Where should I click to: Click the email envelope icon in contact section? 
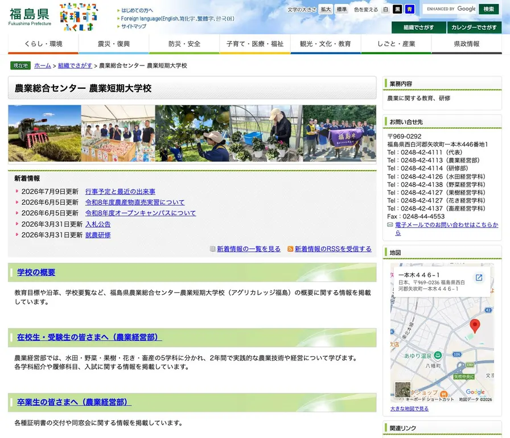tap(390, 225)
